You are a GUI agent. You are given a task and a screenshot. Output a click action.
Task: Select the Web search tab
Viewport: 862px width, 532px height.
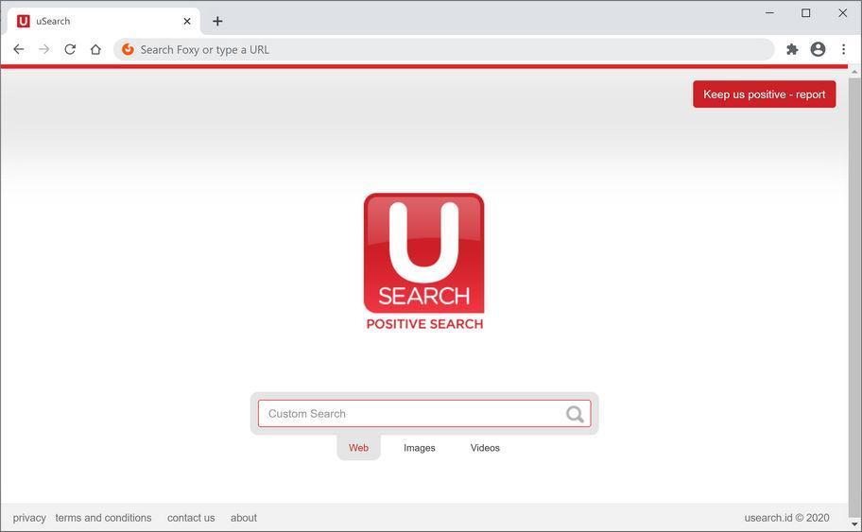pos(358,448)
